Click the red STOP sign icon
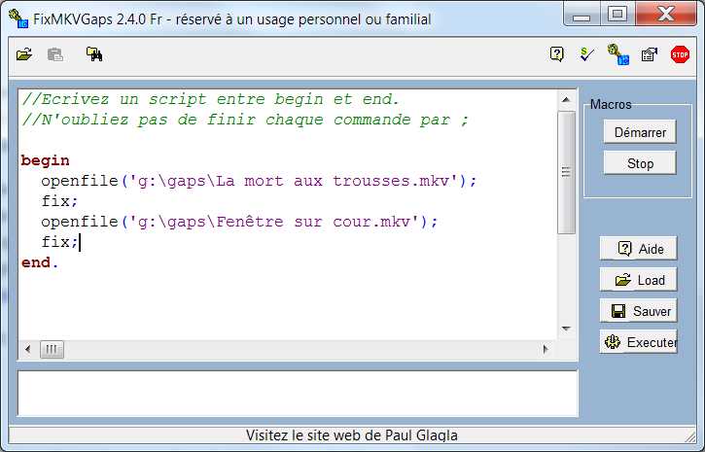705x452 pixels. pos(680,55)
